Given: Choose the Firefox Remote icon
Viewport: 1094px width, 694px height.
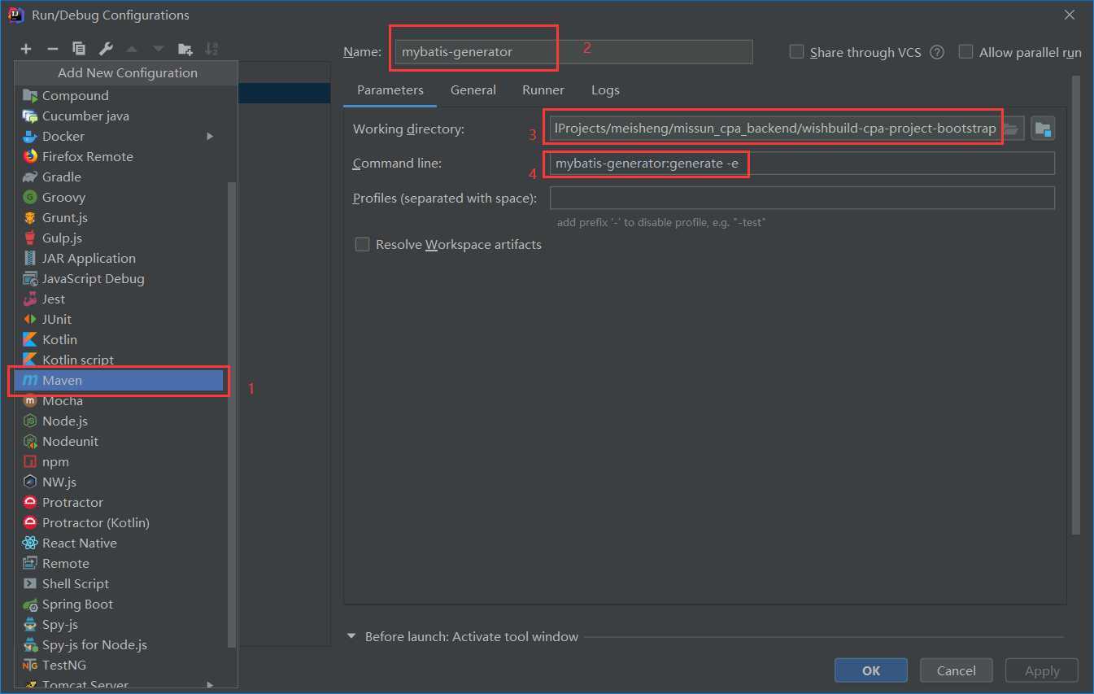Looking at the screenshot, I should pos(30,156).
